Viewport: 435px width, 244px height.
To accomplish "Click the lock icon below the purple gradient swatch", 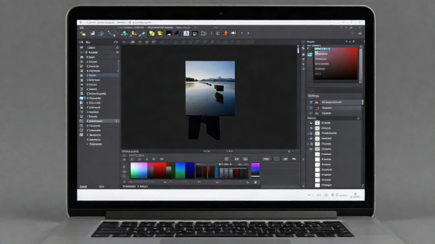I will [255, 182].
